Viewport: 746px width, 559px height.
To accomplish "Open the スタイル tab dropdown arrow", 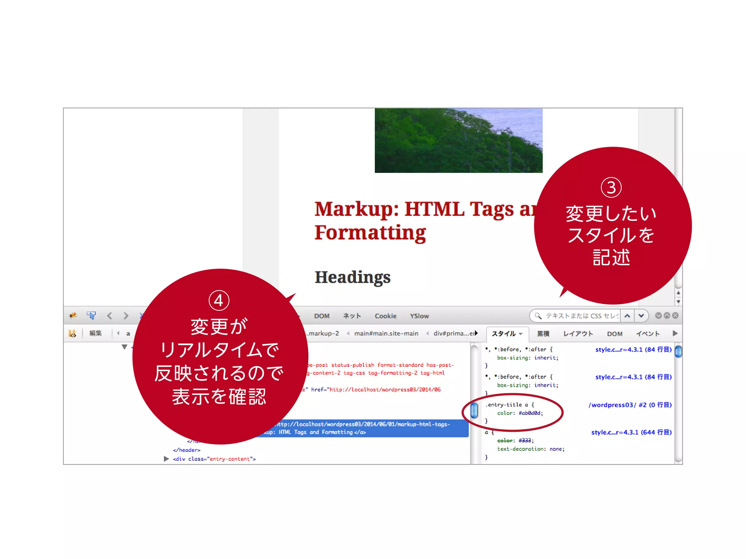I will point(521,334).
